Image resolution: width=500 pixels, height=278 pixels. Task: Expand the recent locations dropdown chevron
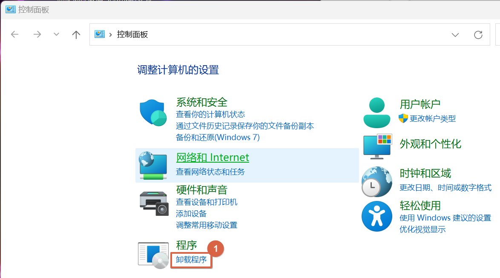[56, 35]
